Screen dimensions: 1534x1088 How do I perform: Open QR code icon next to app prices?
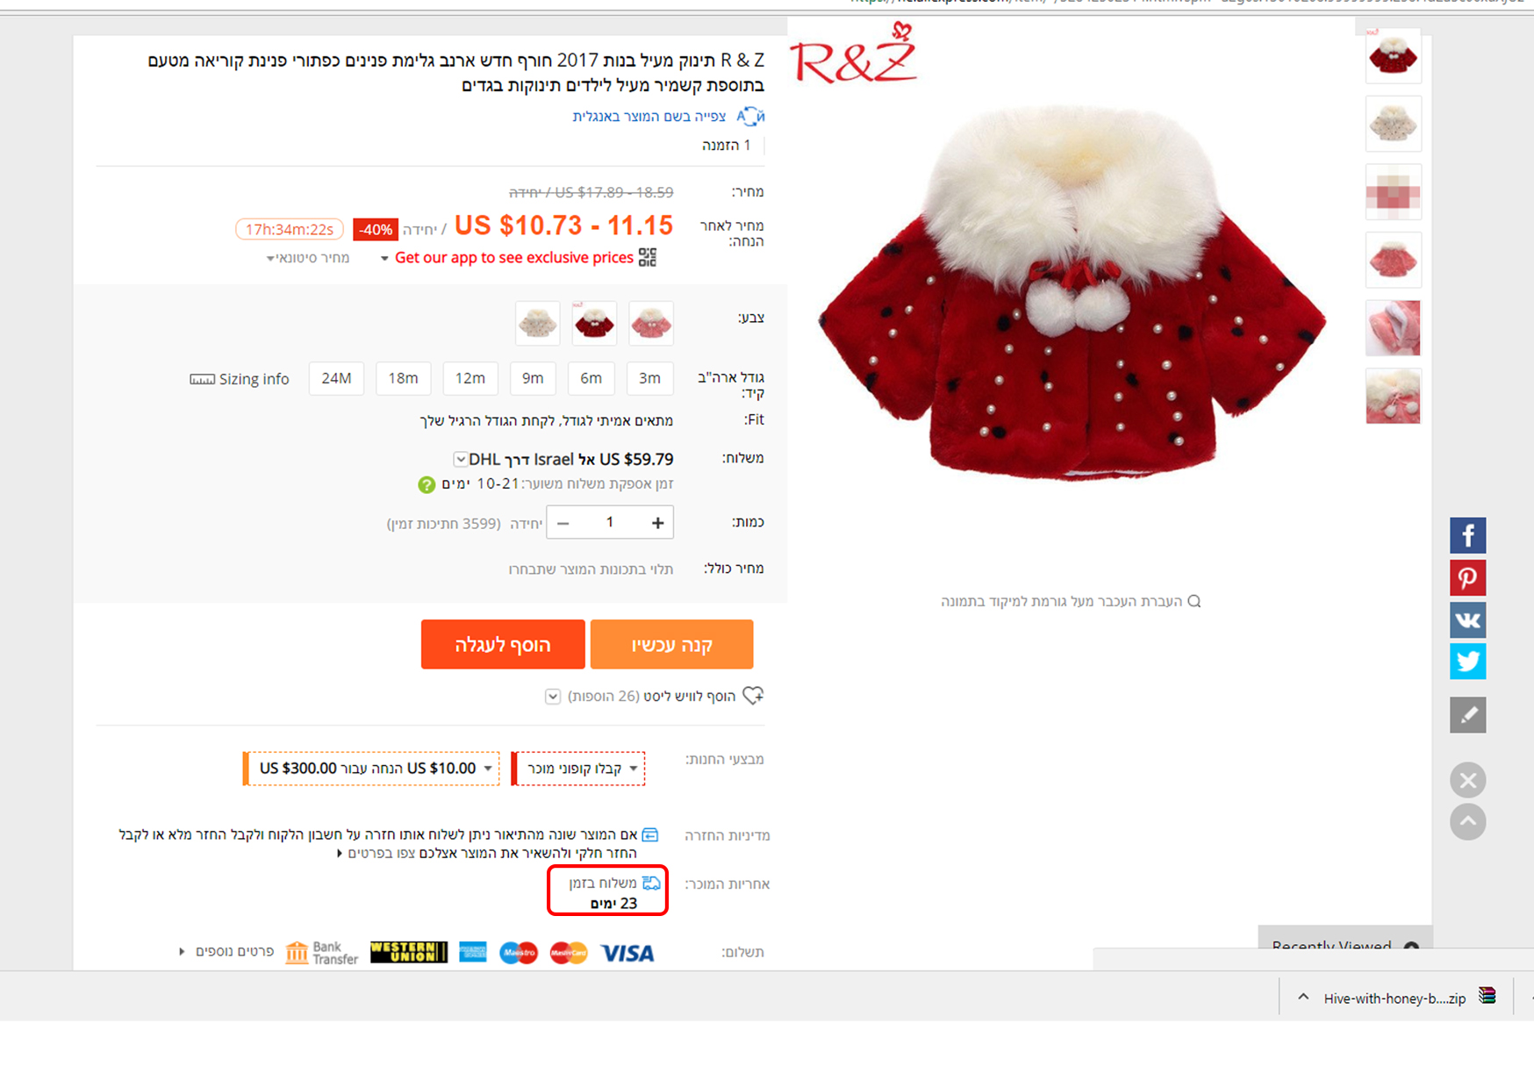648,257
